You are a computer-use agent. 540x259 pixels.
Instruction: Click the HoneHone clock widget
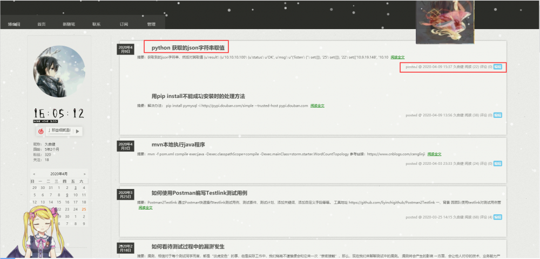pos(58,115)
